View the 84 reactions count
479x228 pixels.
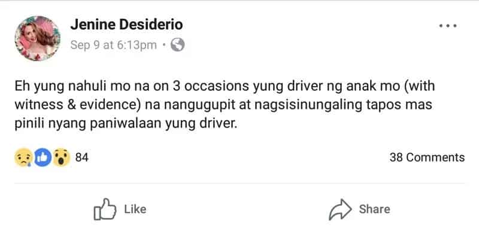[81, 157]
